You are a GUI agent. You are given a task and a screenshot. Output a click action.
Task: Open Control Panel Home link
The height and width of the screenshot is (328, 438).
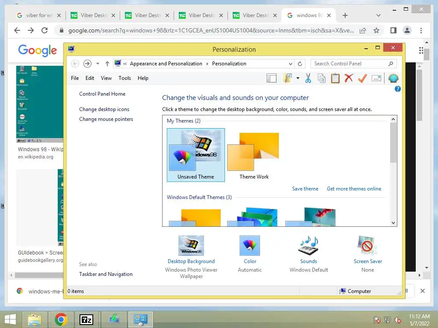(102, 94)
